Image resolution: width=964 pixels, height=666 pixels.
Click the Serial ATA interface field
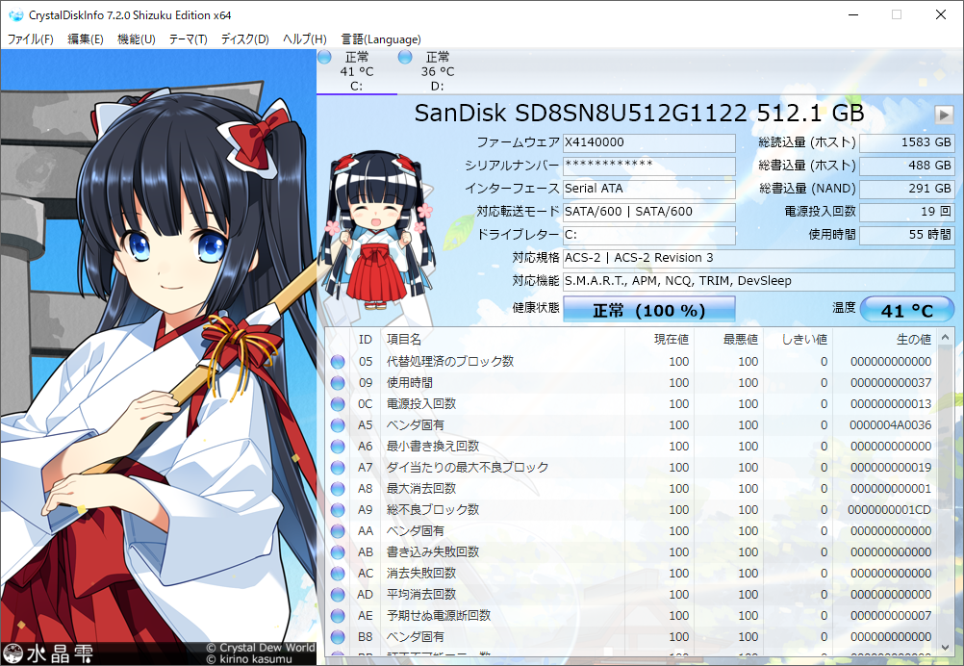tap(648, 189)
